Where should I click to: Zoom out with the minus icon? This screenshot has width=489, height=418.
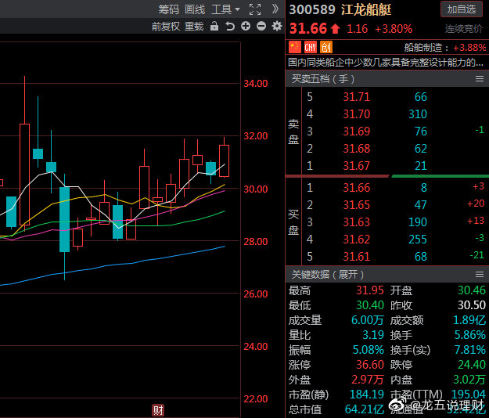[x=261, y=27]
